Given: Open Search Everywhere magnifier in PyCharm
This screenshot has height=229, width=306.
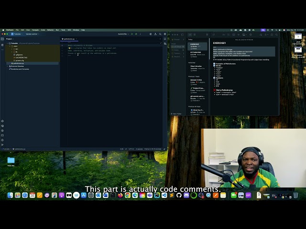Looking at the screenshot, I should point(160,34).
